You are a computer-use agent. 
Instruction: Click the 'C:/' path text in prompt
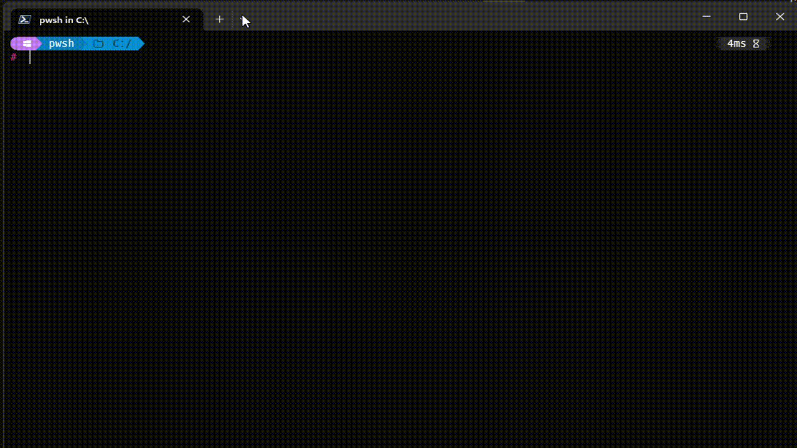tap(122, 44)
